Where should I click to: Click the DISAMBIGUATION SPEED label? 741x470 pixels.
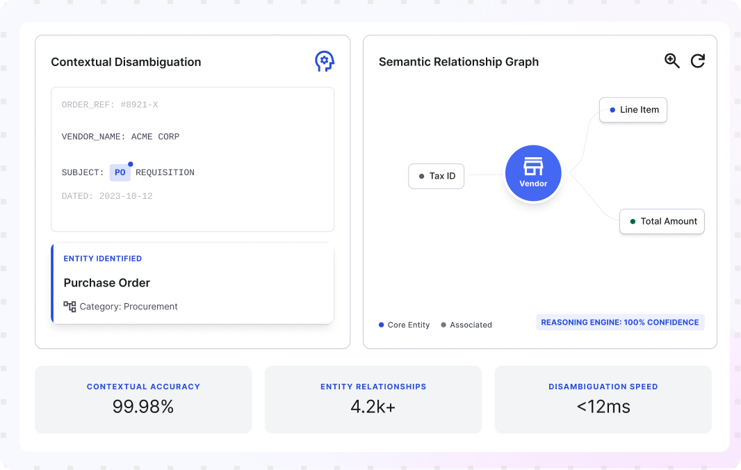[x=603, y=387]
